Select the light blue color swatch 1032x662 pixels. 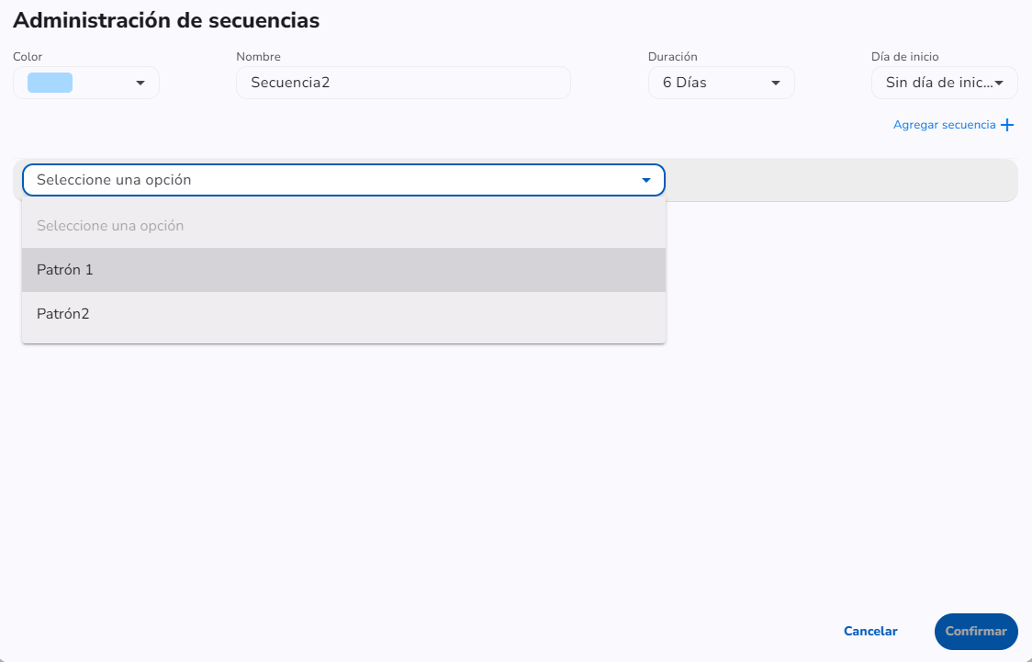click(x=50, y=83)
